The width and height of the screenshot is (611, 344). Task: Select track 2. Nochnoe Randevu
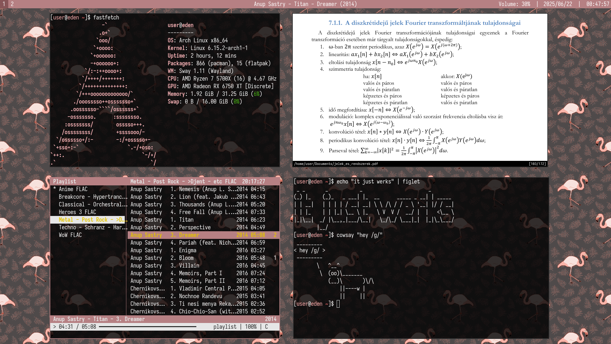pyautogui.click(x=204, y=296)
